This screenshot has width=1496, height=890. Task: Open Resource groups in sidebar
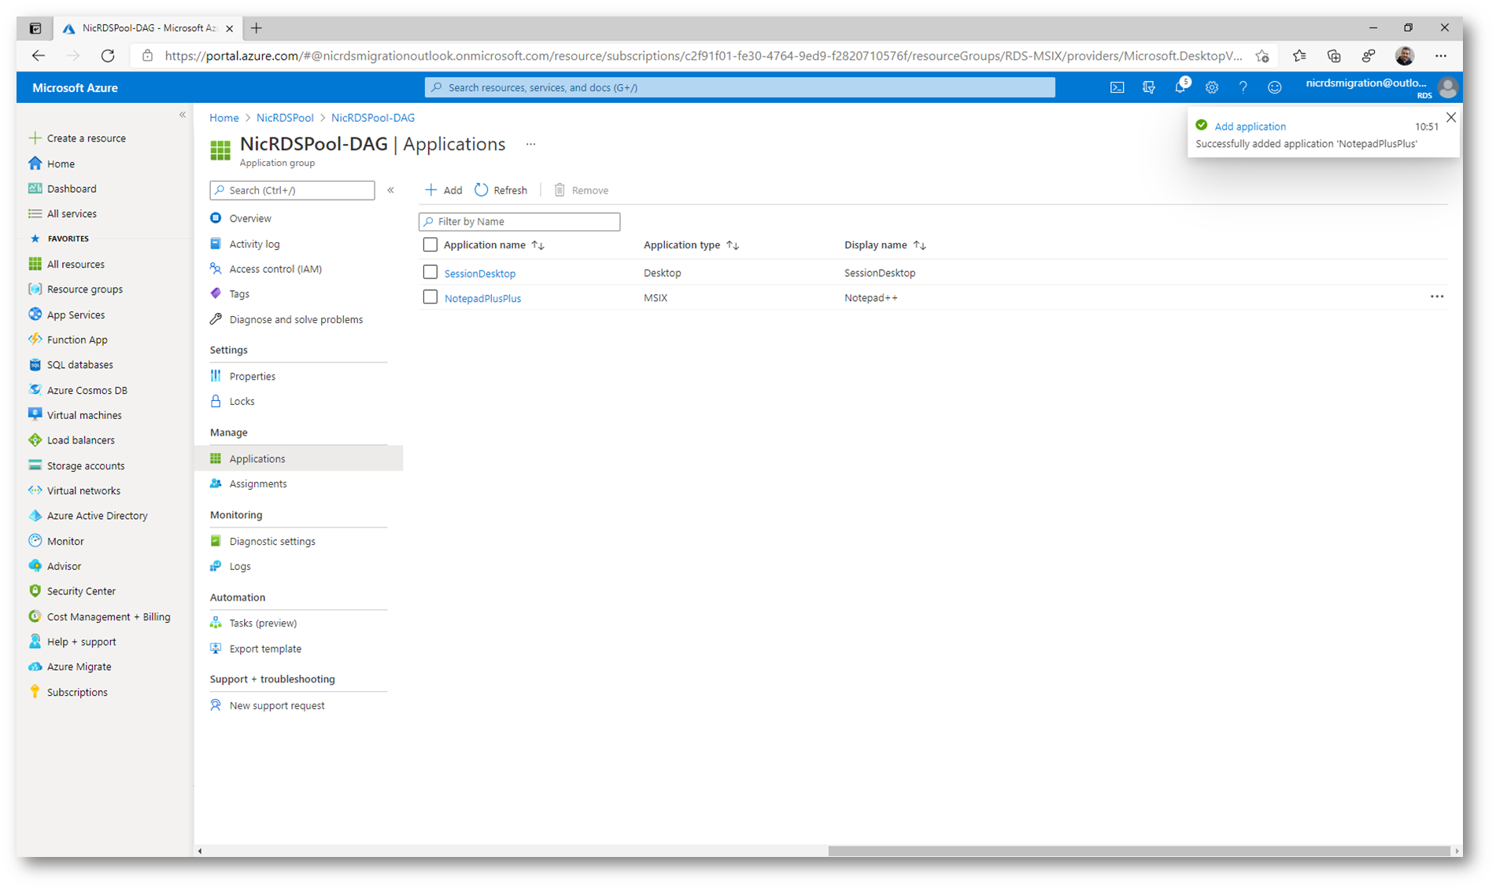(x=84, y=289)
